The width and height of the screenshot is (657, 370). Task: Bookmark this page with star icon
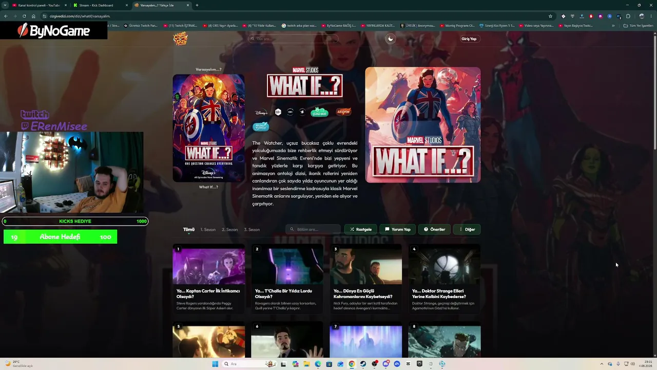(550, 16)
